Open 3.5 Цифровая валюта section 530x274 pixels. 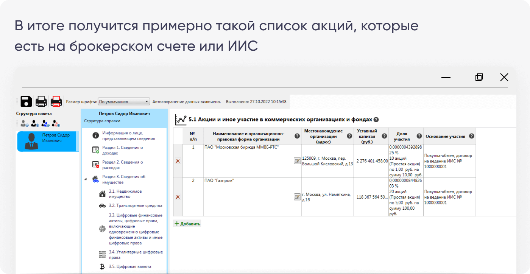click(129, 266)
